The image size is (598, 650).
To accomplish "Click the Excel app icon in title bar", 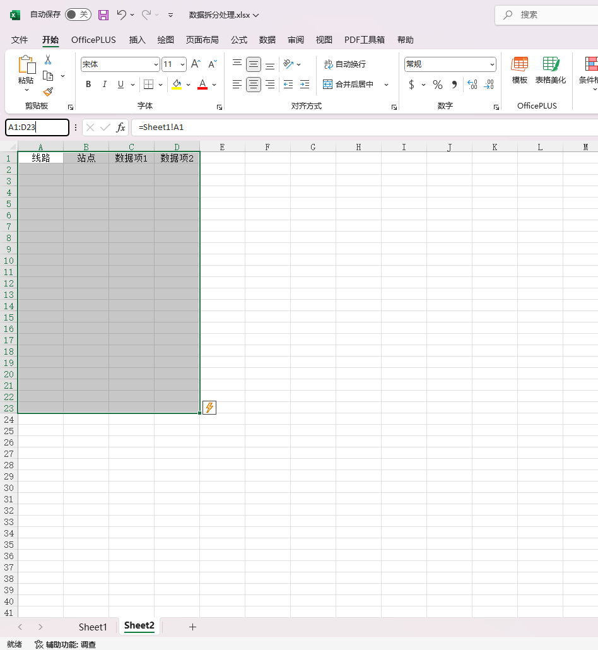I will tap(15, 15).
